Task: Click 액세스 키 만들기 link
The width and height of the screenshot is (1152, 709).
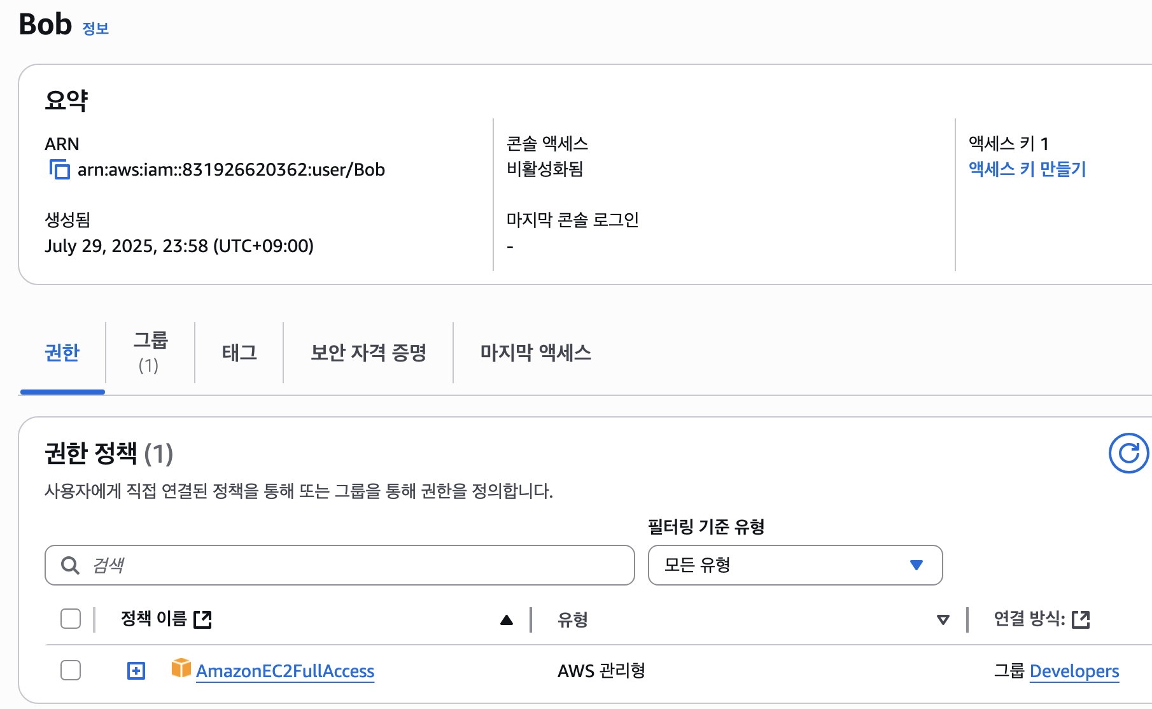Action: pyautogui.click(x=1027, y=169)
